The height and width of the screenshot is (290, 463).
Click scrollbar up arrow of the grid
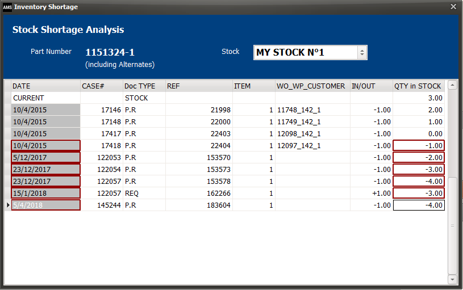[452, 85]
